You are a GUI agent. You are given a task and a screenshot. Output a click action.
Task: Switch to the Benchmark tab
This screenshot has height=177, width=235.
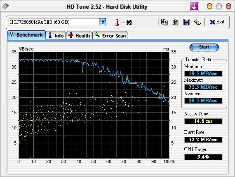[26, 35]
